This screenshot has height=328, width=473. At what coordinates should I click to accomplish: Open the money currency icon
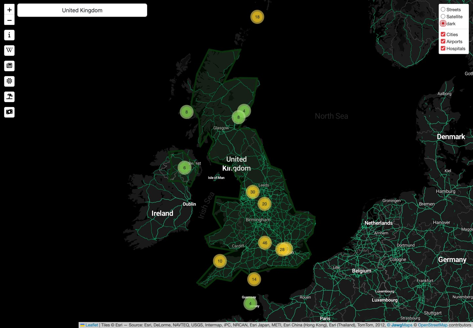tap(9, 112)
